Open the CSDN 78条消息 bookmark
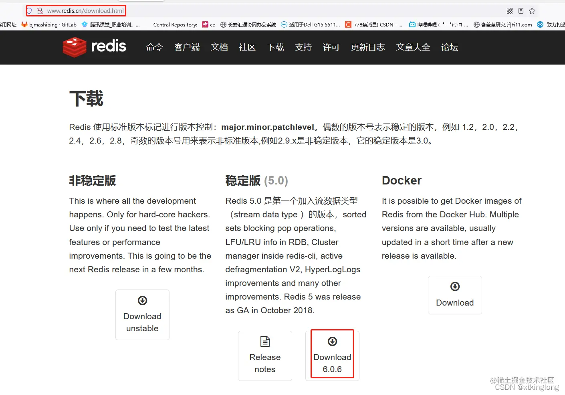Screen dimensions: 565x395 [x=374, y=24]
